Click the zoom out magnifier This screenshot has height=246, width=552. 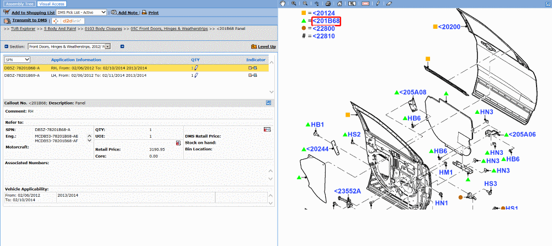pyautogui.click(x=305, y=3)
